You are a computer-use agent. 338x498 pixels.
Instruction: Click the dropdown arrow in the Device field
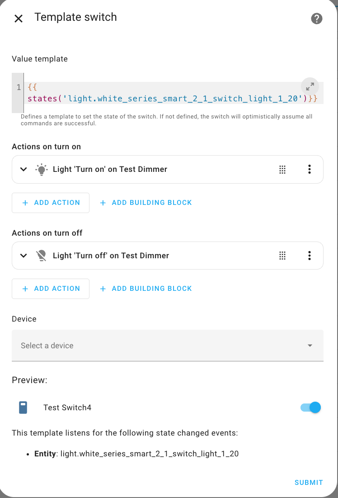(310, 346)
